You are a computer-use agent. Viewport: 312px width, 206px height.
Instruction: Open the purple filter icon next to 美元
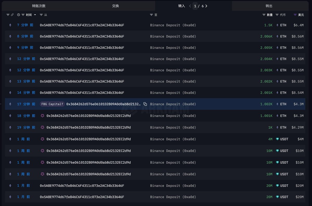pyautogui.click(x=295, y=15)
